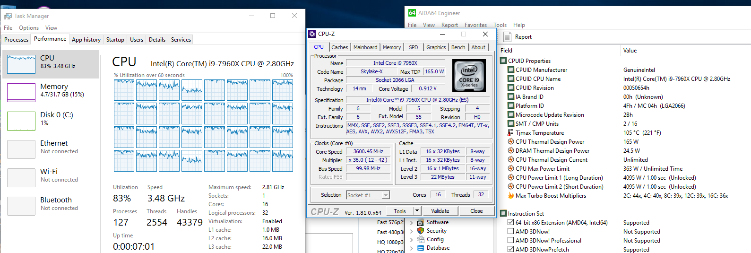751x253 pixels.
Task: Open App history tab in Task Manager
Action: pos(86,40)
